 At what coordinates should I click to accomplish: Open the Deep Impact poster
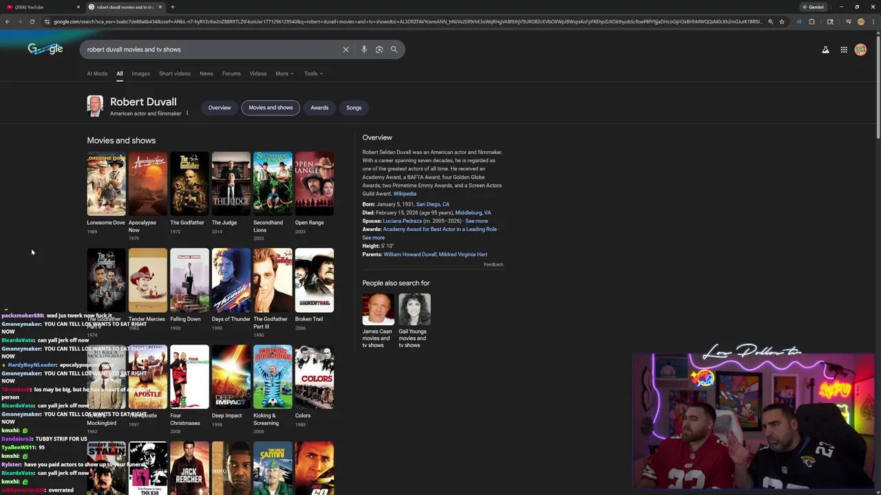click(x=231, y=377)
